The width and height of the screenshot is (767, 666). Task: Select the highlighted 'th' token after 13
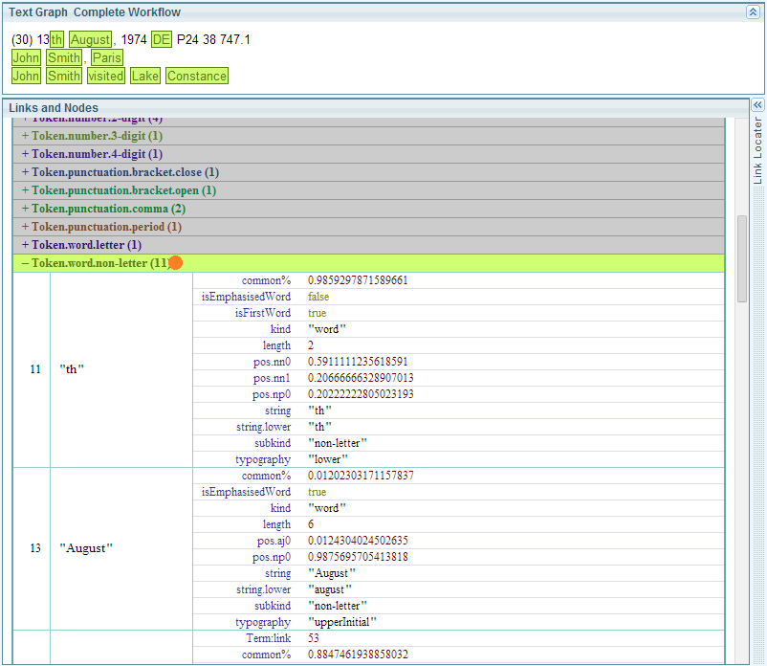point(57,40)
